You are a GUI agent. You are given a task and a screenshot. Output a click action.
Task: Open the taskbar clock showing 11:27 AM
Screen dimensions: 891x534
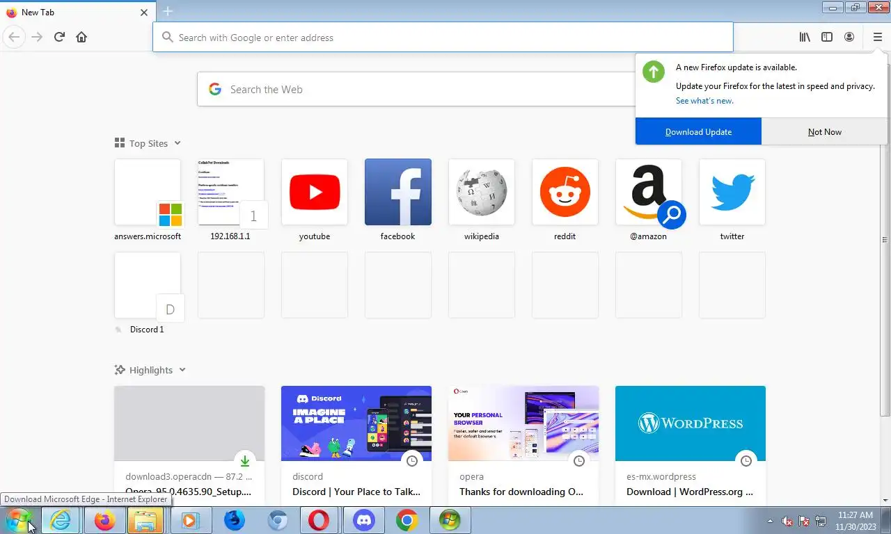coord(855,521)
